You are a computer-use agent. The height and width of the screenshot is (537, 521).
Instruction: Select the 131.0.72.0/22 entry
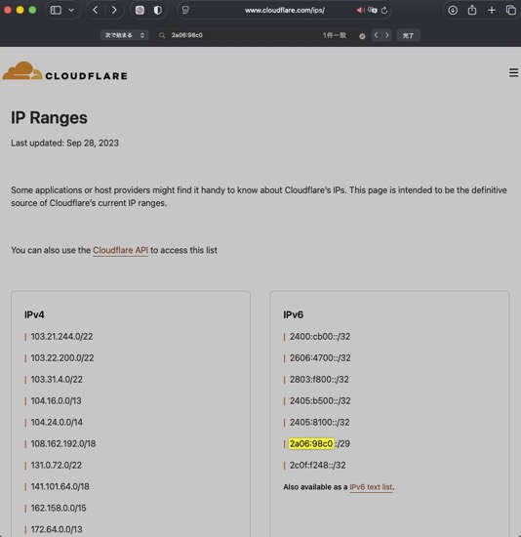point(57,466)
